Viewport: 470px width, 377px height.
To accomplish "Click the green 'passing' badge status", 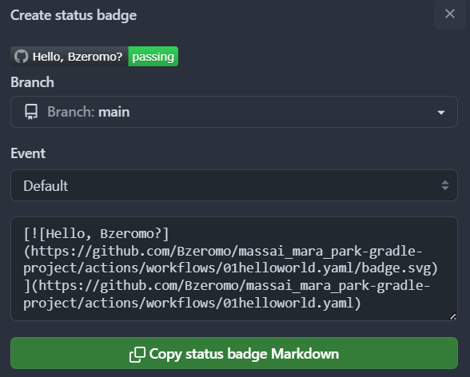I will [x=153, y=57].
